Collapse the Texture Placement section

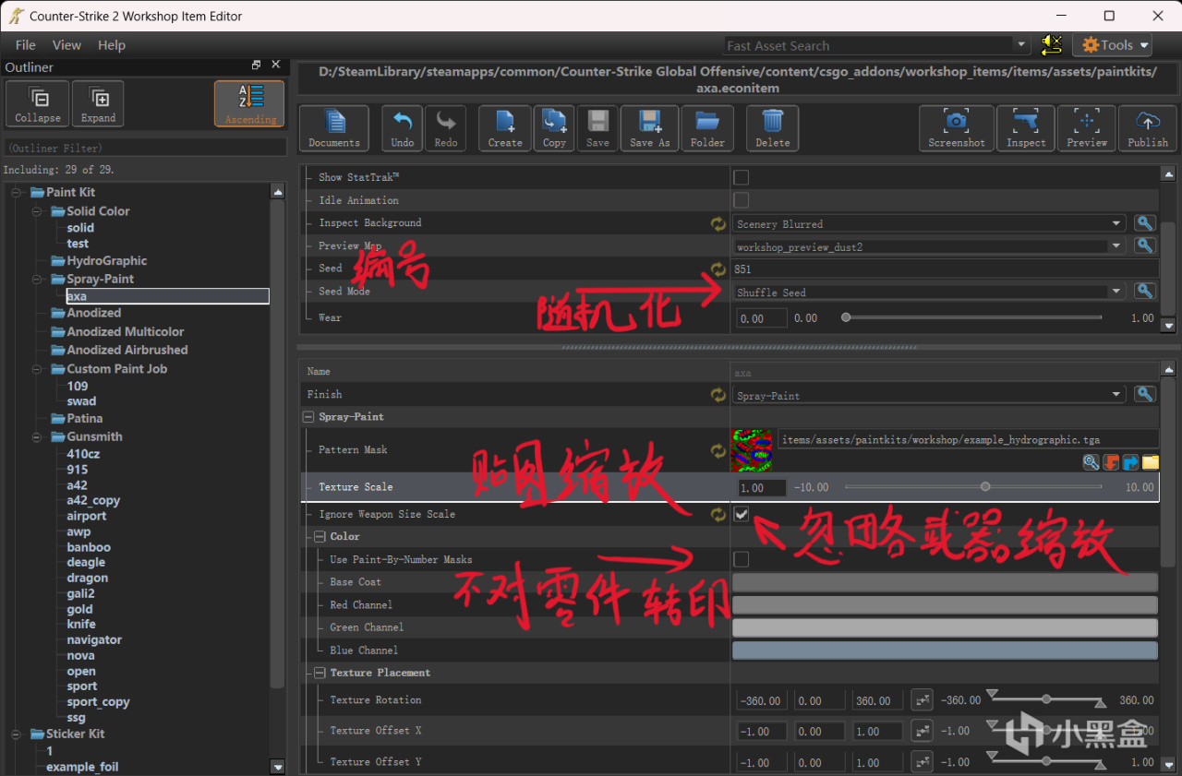pos(320,673)
